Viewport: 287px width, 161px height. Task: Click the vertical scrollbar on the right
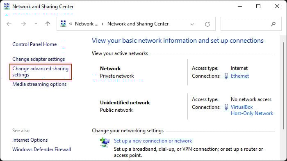283,86
